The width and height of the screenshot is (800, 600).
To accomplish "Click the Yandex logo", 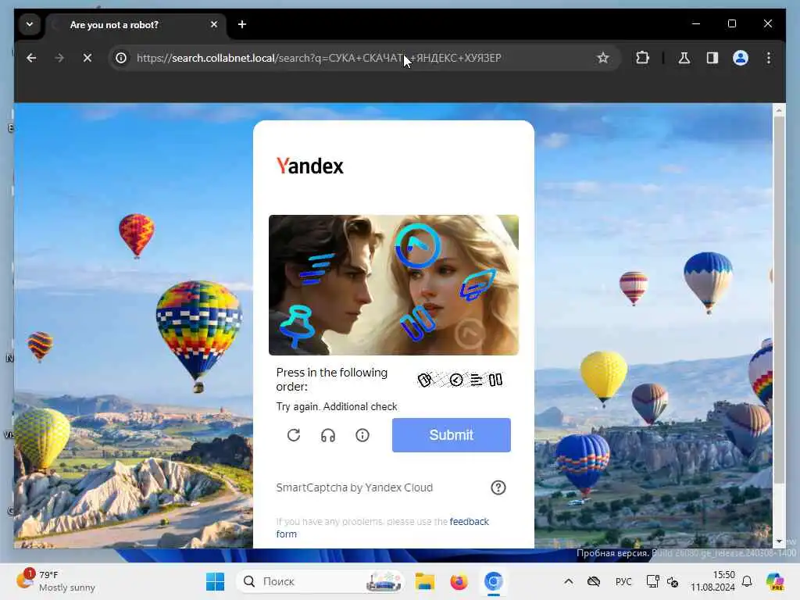I will point(309,166).
